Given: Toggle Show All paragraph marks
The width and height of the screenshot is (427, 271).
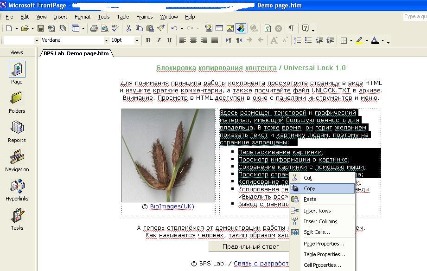Looking at the screenshot, I should tap(291, 28).
